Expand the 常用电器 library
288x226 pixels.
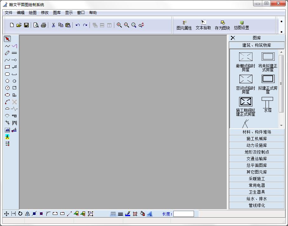(x=257, y=185)
